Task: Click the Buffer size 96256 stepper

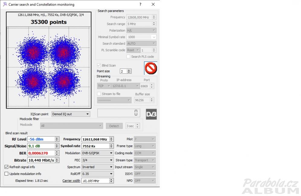Action: [152, 100]
